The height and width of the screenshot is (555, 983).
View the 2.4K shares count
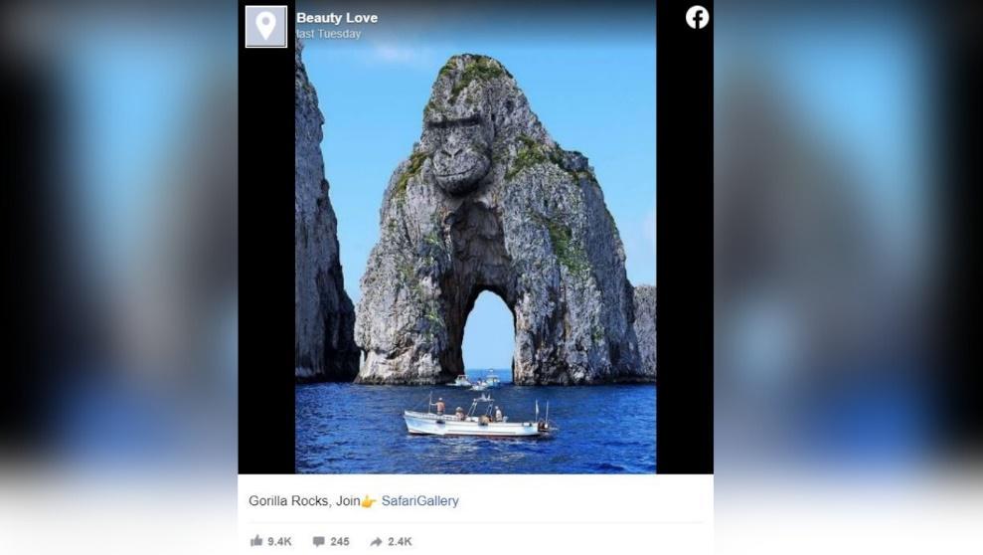(x=400, y=541)
